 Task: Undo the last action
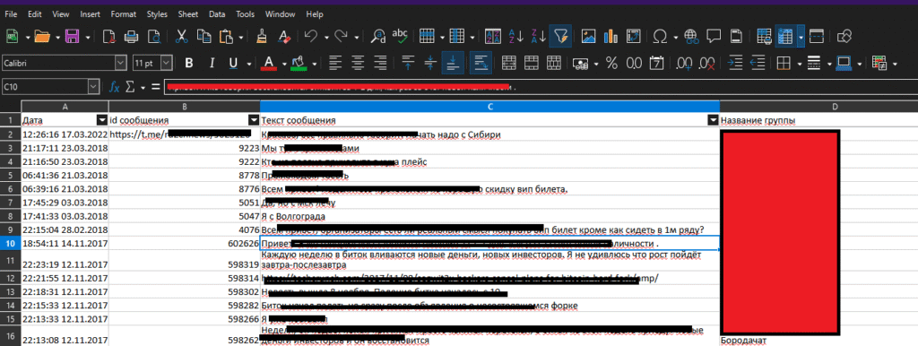tap(311, 36)
